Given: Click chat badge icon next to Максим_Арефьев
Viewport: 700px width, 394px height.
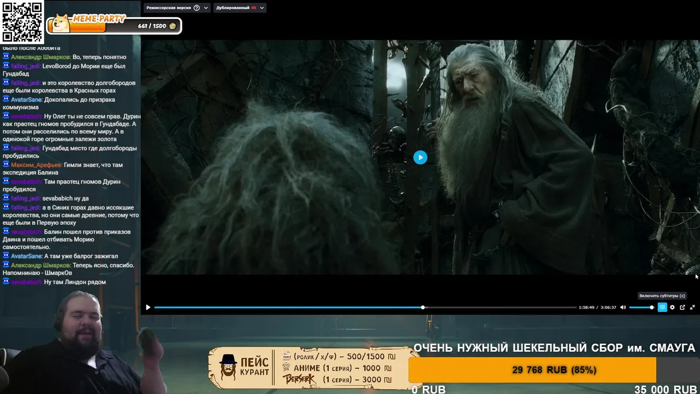Looking at the screenshot, I should pos(6,165).
